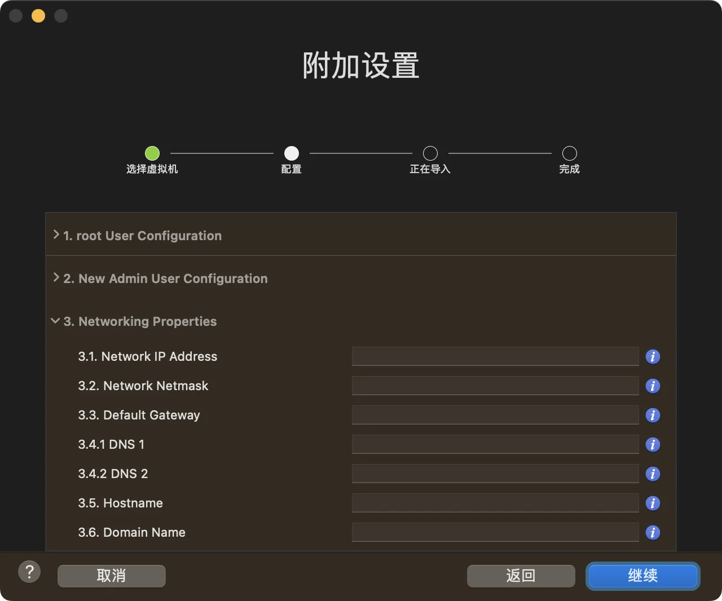Image resolution: width=722 pixels, height=601 pixels.
Task: Click the 返回 button to go back
Action: (x=521, y=576)
